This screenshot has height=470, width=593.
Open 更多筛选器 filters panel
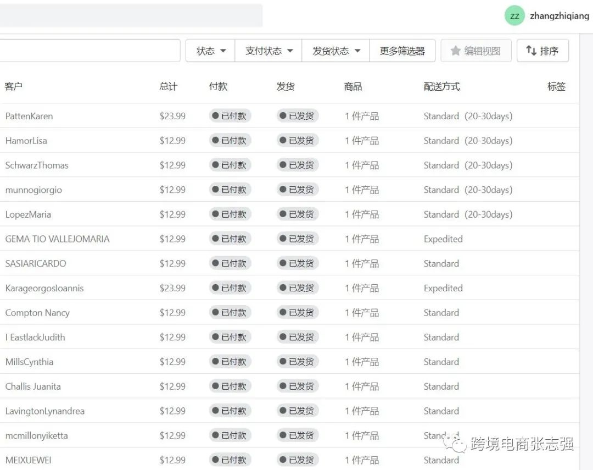(x=402, y=51)
